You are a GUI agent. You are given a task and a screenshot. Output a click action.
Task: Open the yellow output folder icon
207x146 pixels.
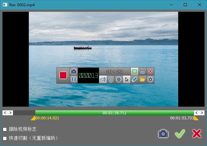pyautogui.click(x=143, y=79)
